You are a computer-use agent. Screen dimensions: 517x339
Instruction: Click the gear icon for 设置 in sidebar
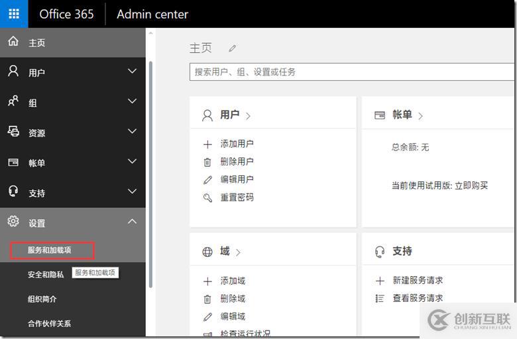[13, 221]
